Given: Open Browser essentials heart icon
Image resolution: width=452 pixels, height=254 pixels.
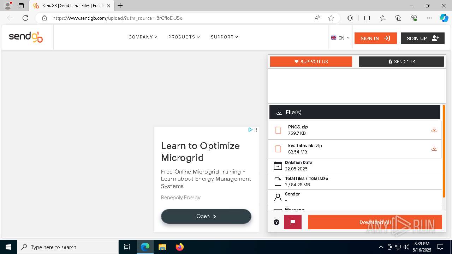Looking at the screenshot, I should [x=414, y=18].
